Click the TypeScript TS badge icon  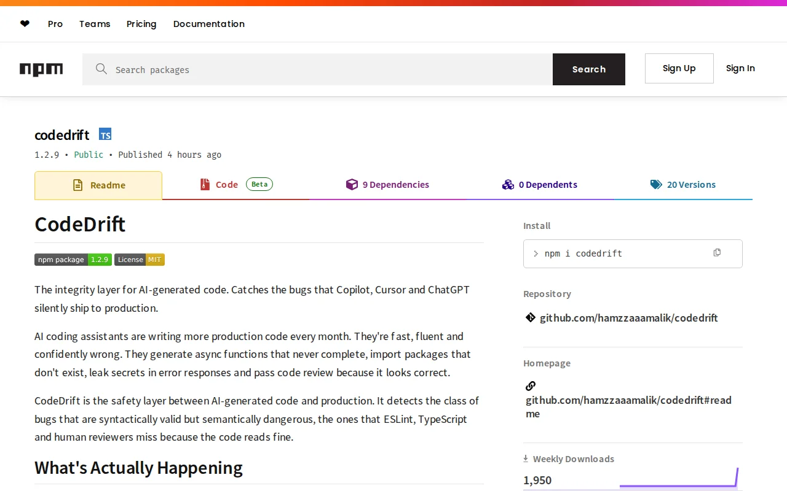(x=105, y=134)
